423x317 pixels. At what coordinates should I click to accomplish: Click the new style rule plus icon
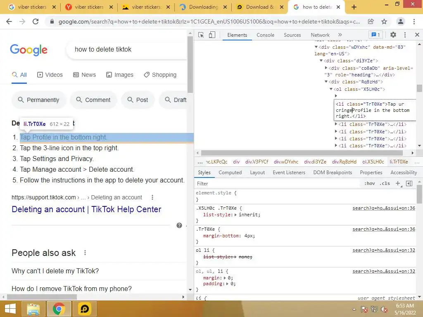(398, 183)
